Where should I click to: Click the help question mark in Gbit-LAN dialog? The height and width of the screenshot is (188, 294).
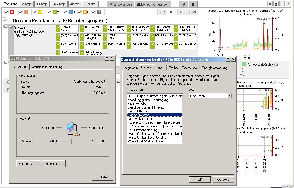[107, 59]
